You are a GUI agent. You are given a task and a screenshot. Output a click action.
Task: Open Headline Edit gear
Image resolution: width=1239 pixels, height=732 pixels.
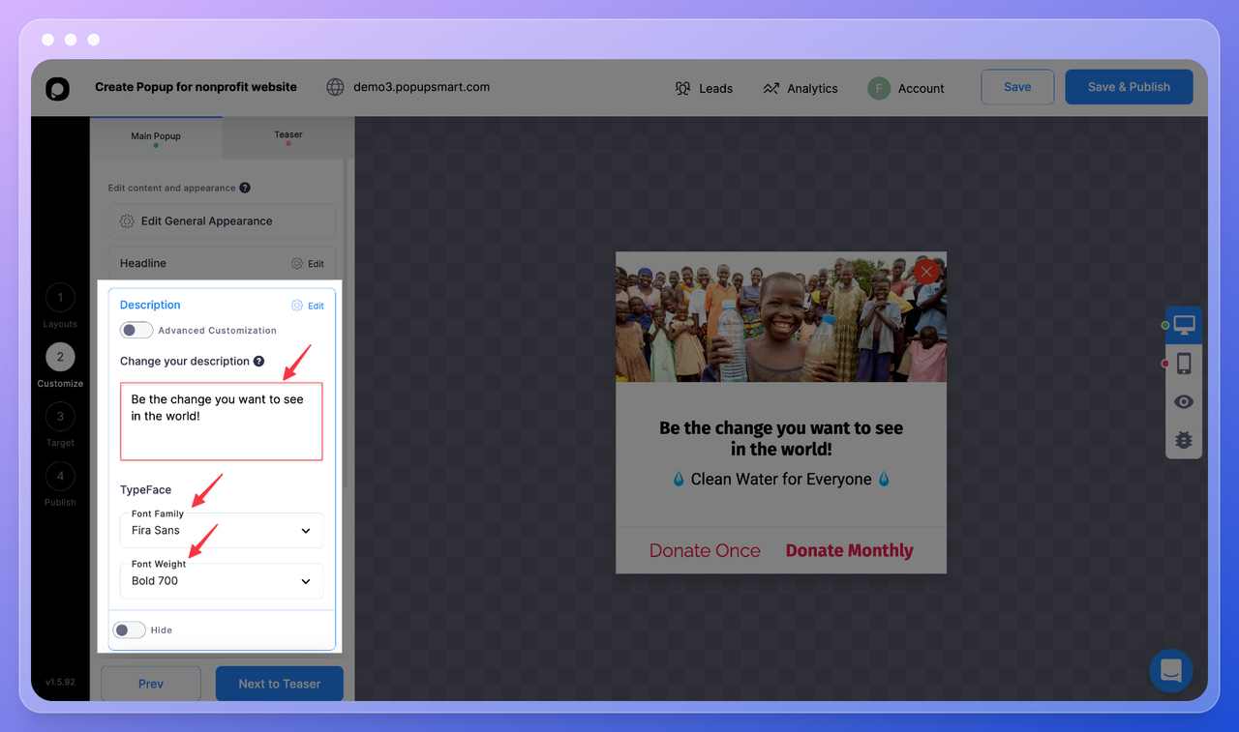click(x=308, y=263)
